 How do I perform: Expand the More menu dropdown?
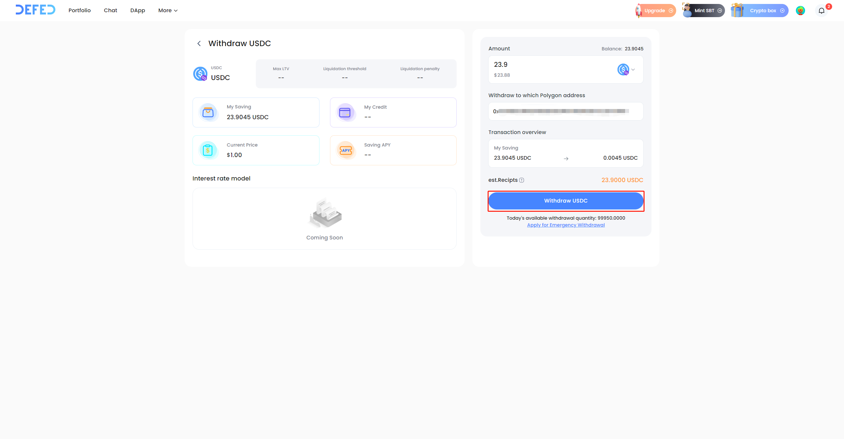pyautogui.click(x=168, y=11)
